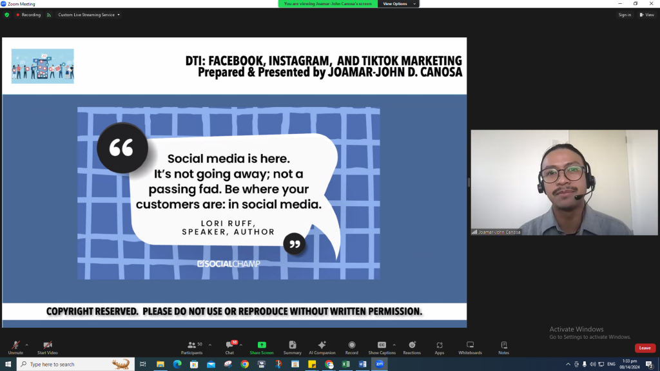This screenshot has height=371, width=660.
Task: Open the Whiteboards feature
Action: [x=471, y=348]
